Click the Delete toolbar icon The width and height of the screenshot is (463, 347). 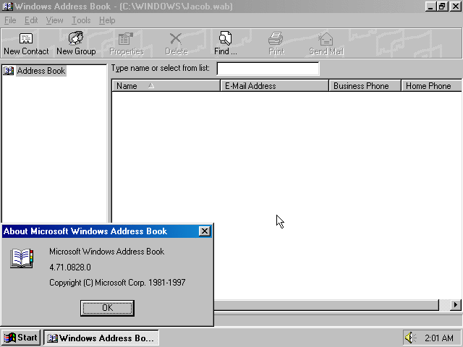point(177,43)
